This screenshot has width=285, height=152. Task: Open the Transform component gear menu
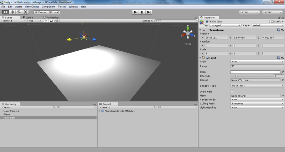(282, 30)
